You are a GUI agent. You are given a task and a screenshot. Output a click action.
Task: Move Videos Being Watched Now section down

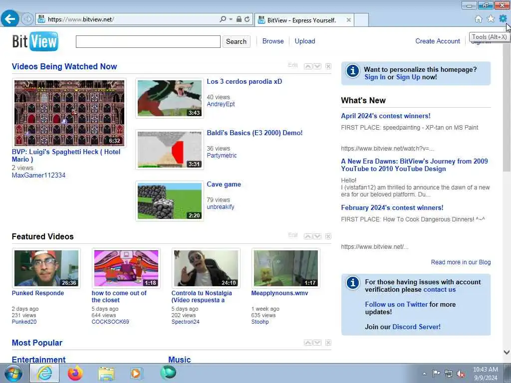pyautogui.click(x=317, y=66)
